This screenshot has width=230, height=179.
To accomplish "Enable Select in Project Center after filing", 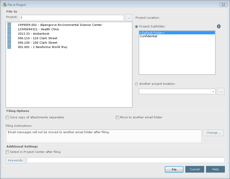I will (7, 152).
